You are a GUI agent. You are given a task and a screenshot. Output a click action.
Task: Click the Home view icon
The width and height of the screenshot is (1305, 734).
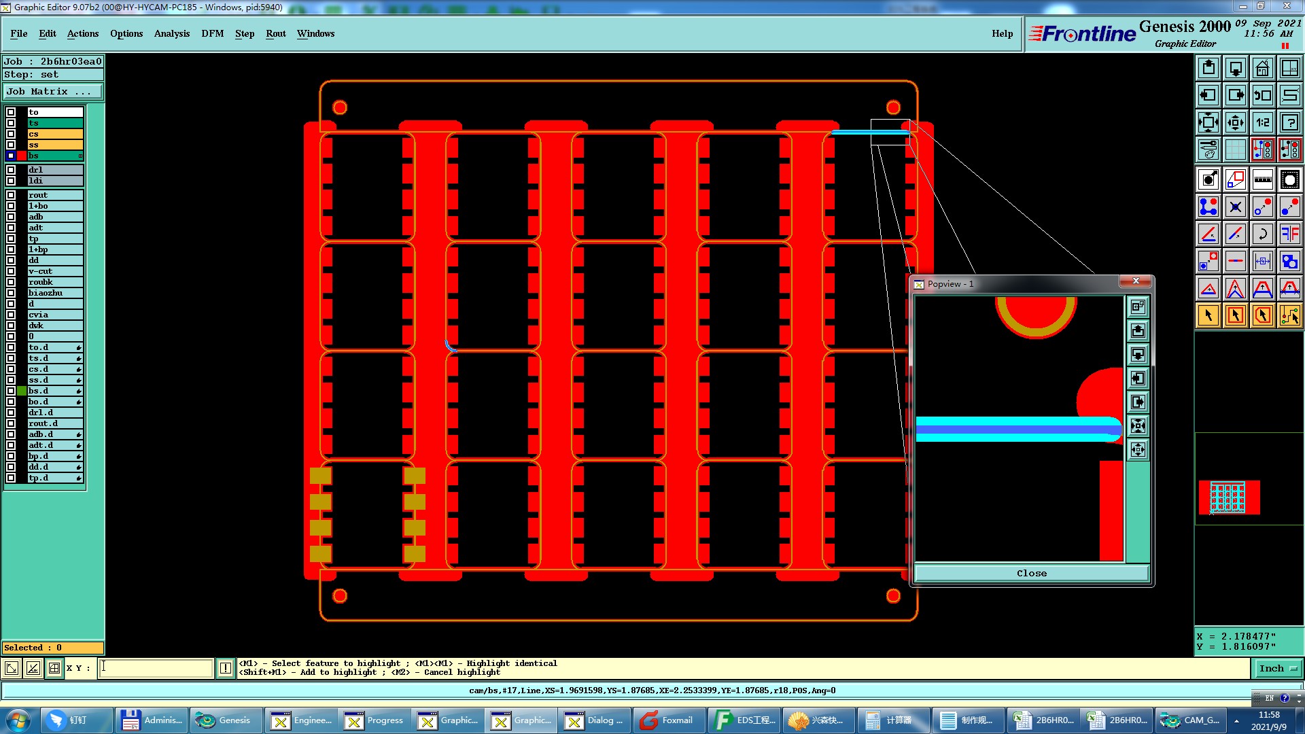[1262, 68]
